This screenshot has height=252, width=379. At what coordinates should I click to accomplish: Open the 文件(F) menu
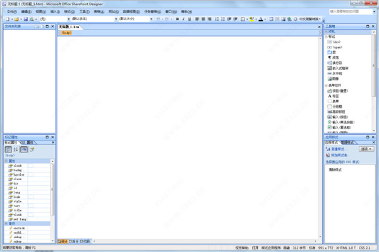[x=11, y=11]
